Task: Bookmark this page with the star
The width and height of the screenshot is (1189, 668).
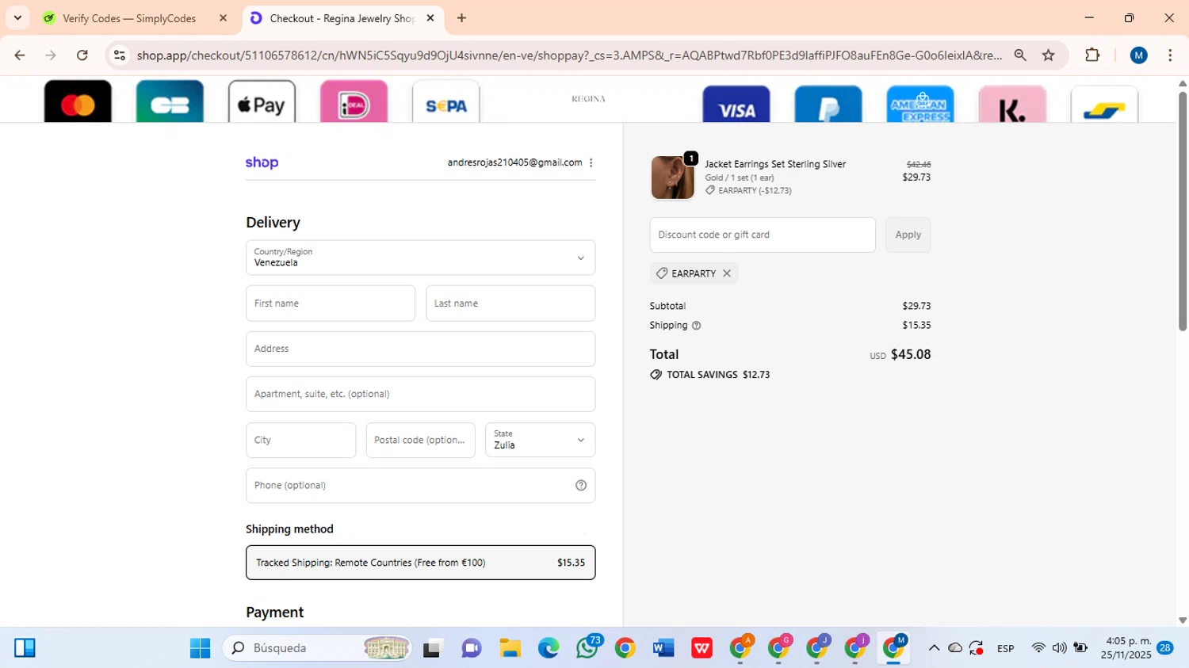Action: pos(1049,55)
